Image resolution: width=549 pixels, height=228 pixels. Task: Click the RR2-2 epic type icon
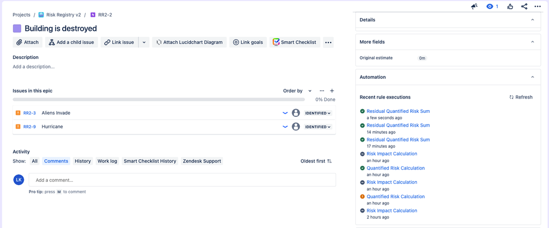93,15
